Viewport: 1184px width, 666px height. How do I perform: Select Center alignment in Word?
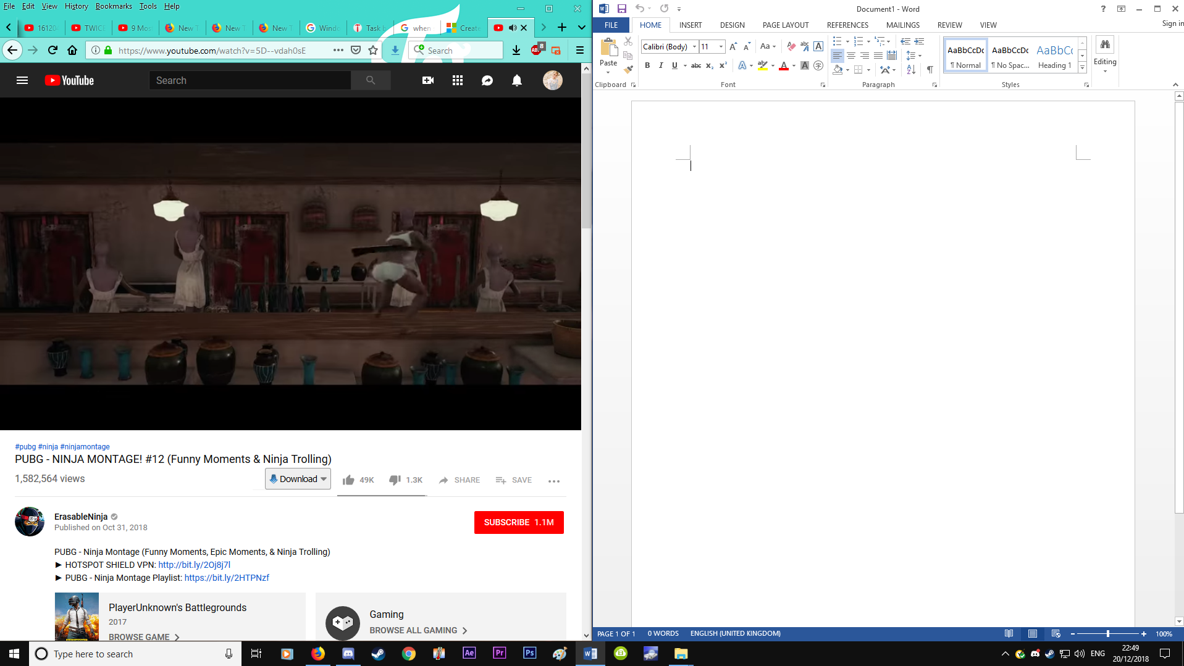click(x=851, y=56)
